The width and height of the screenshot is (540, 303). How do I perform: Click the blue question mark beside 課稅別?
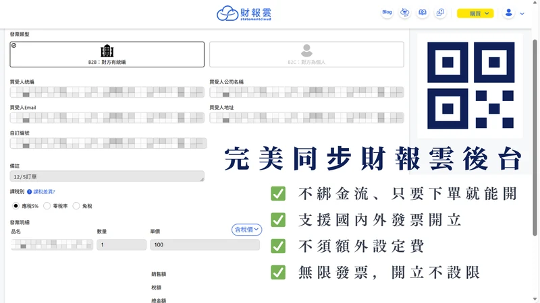(x=29, y=192)
